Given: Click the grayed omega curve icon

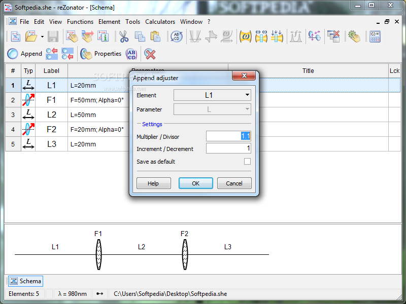Looking at the screenshot, I should coord(227,36).
